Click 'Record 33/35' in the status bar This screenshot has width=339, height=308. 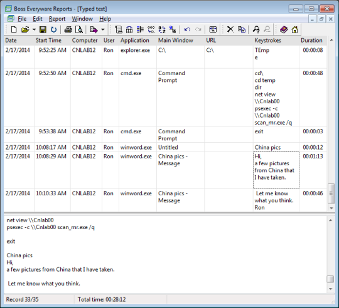pos(22,299)
